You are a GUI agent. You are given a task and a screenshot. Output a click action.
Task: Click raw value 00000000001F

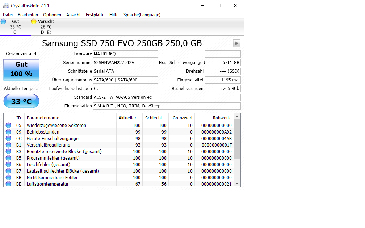point(217,145)
